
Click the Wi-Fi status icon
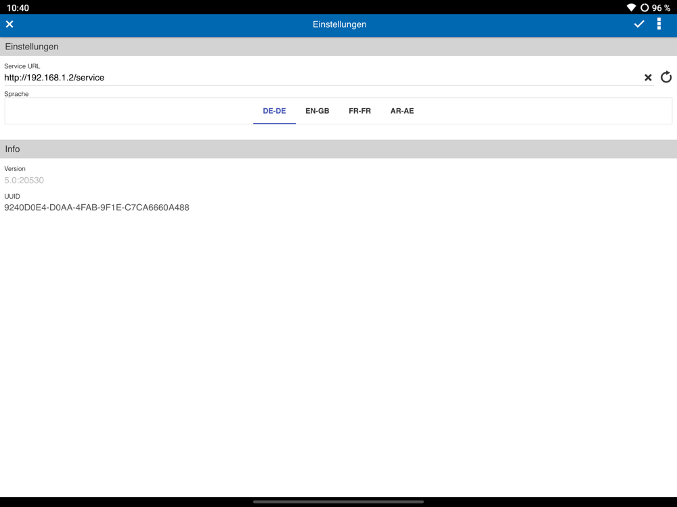[631, 7]
